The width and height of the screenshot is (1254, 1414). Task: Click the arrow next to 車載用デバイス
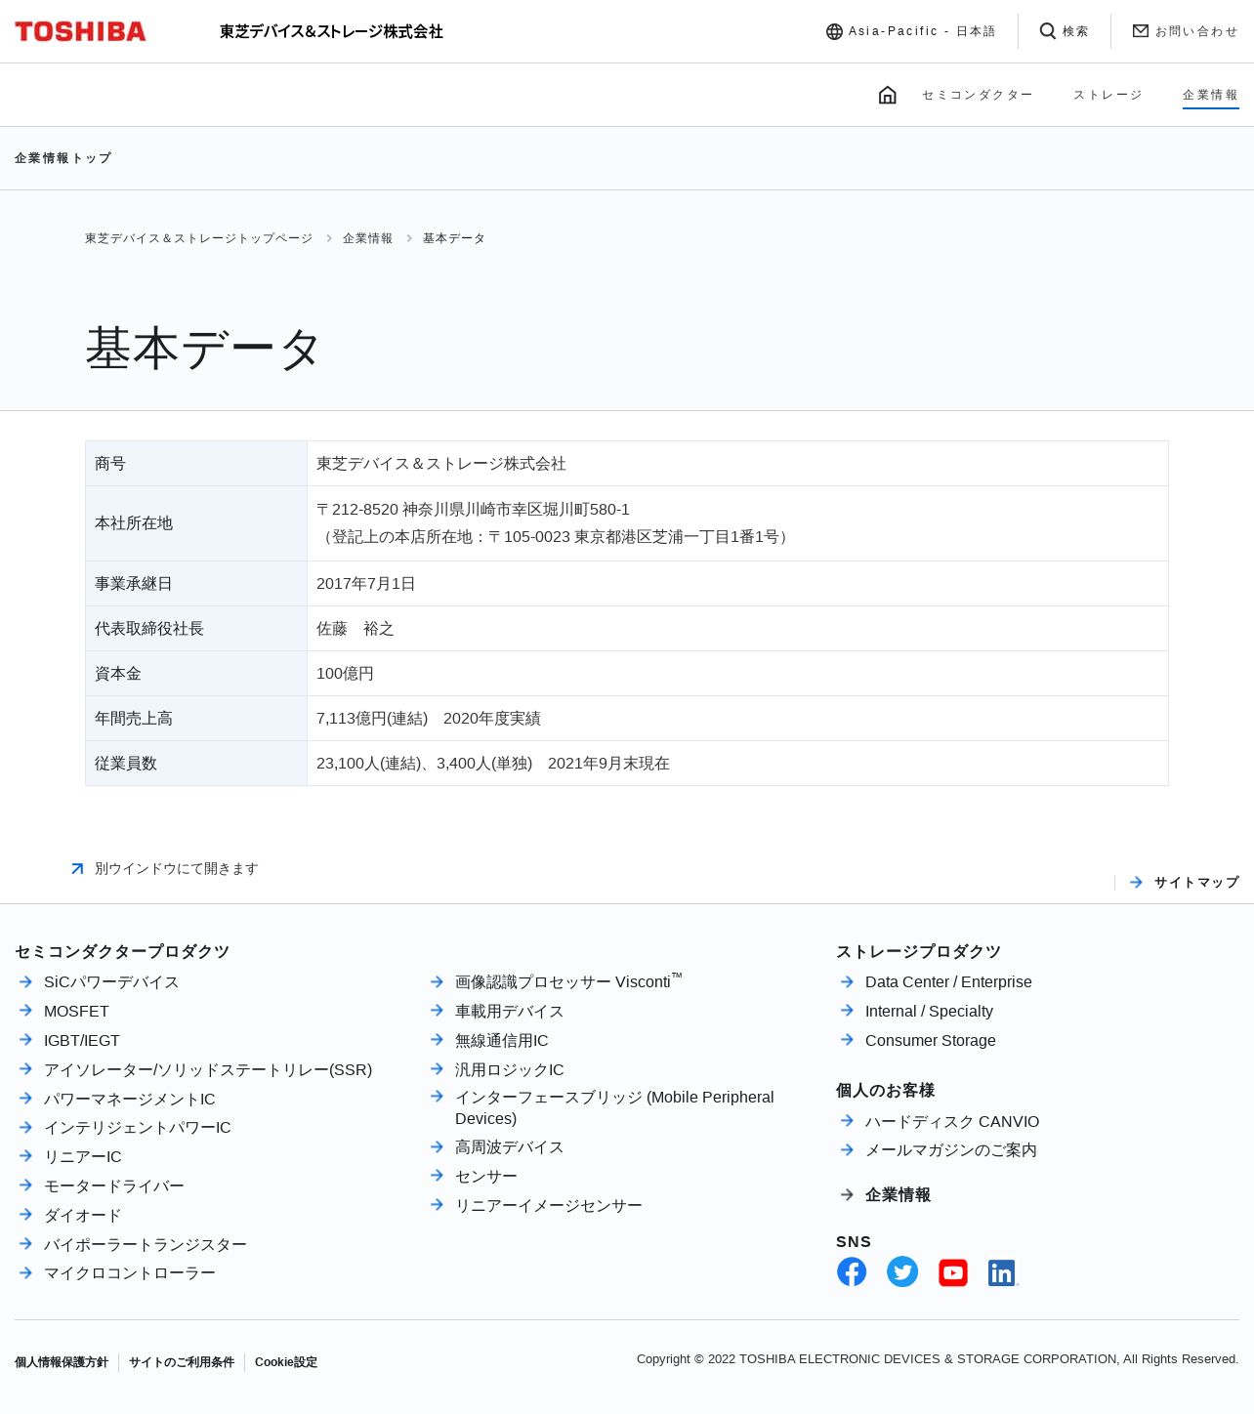[x=437, y=1011]
